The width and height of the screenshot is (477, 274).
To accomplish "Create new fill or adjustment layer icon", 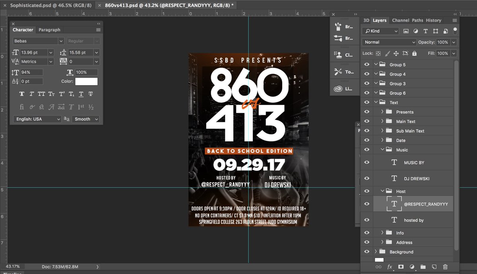I will point(412,267).
